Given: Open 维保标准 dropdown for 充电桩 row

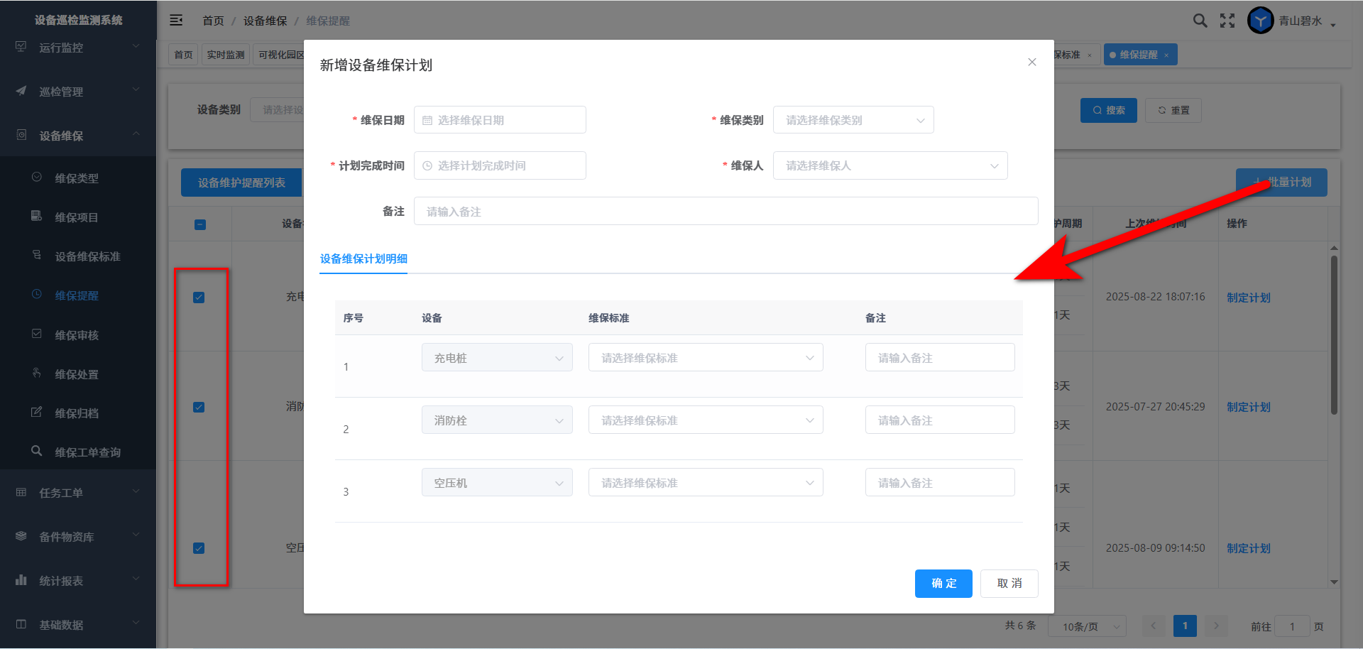Looking at the screenshot, I should coord(705,358).
